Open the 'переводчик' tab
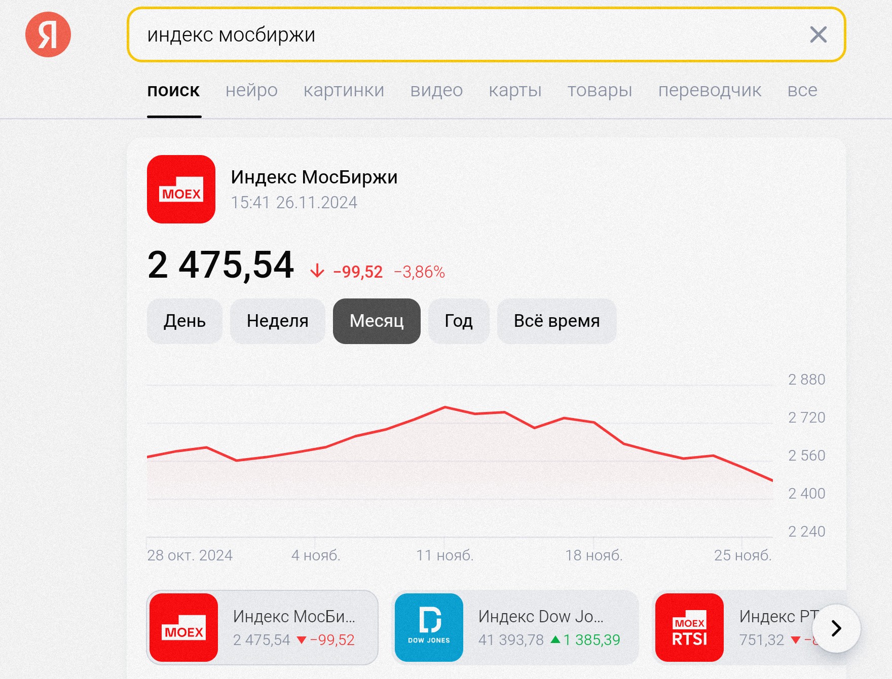892x679 pixels. point(710,90)
